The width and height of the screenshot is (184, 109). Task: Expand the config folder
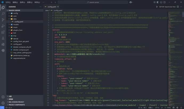pos(25,13)
